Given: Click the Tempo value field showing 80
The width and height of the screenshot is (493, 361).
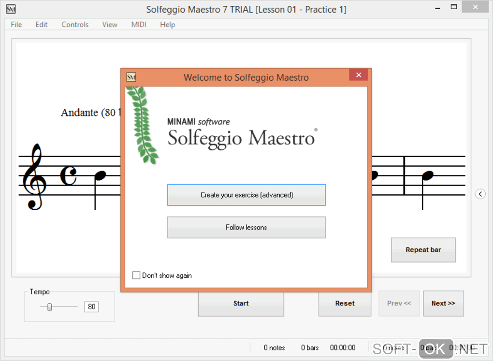Looking at the screenshot, I should 91,306.
